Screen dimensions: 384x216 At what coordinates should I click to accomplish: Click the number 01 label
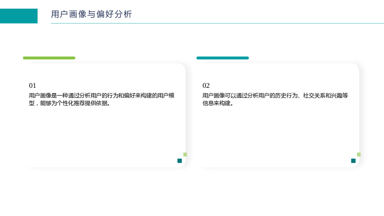pyautogui.click(x=33, y=85)
